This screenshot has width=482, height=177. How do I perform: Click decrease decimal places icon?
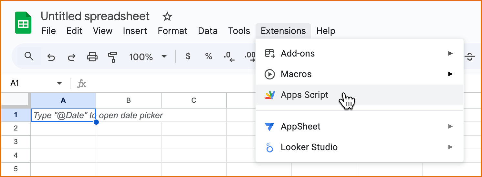coord(229,57)
